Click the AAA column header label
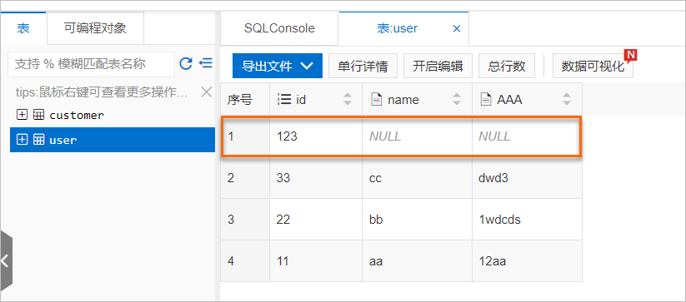The width and height of the screenshot is (686, 302). (509, 100)
